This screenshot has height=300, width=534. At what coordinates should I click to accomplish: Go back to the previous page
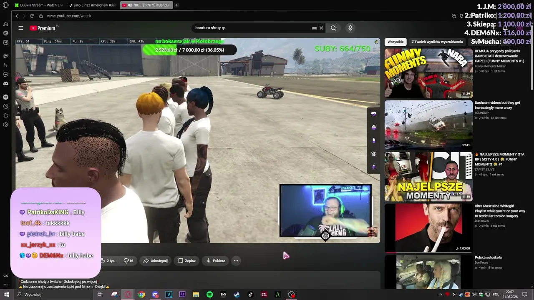[17, 16]
